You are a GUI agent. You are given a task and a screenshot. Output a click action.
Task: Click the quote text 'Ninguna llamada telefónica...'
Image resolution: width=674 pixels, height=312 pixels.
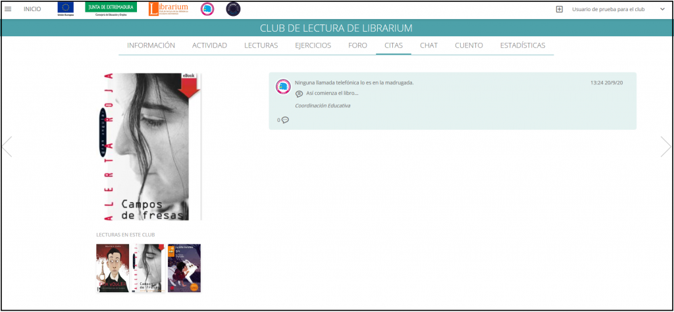coord(354,82)
